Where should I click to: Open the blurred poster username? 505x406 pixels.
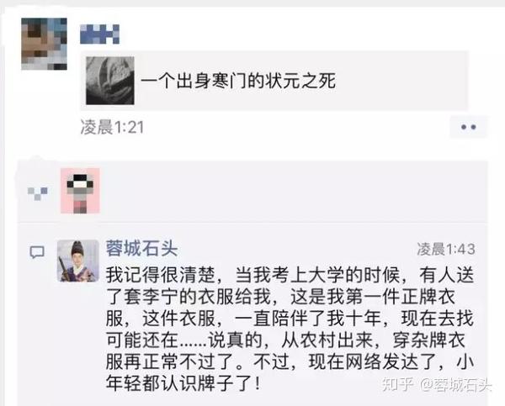point(100,34)
